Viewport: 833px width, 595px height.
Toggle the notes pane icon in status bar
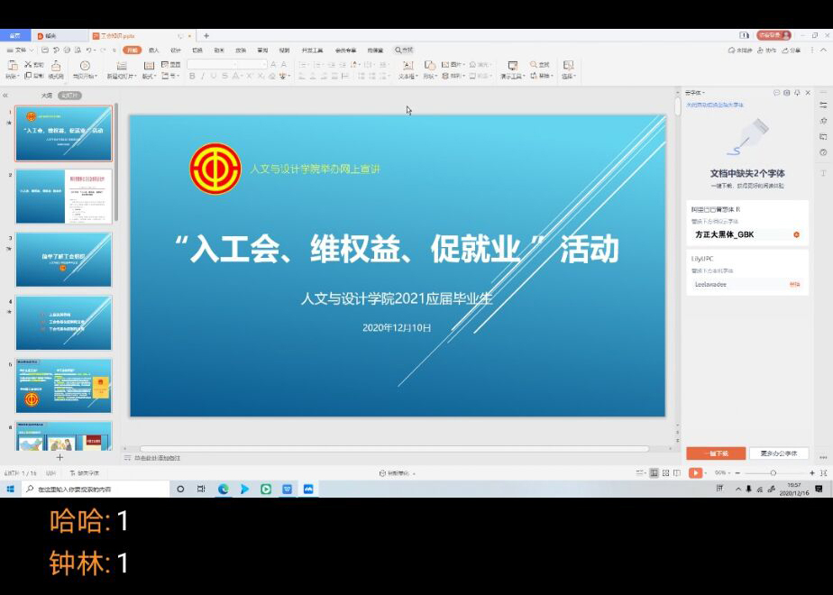click(x=641, y=472)
